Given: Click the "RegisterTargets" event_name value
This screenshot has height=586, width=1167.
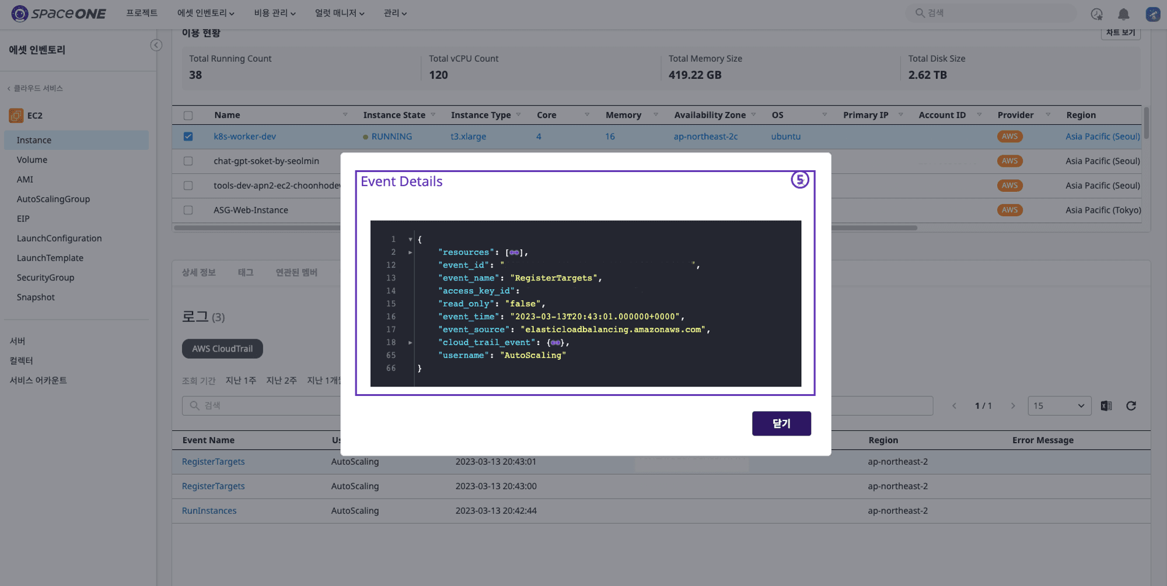Looking at the screenshot, I should (x=554, y=278).
